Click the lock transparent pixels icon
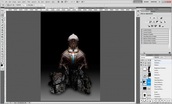 [145, 60]
